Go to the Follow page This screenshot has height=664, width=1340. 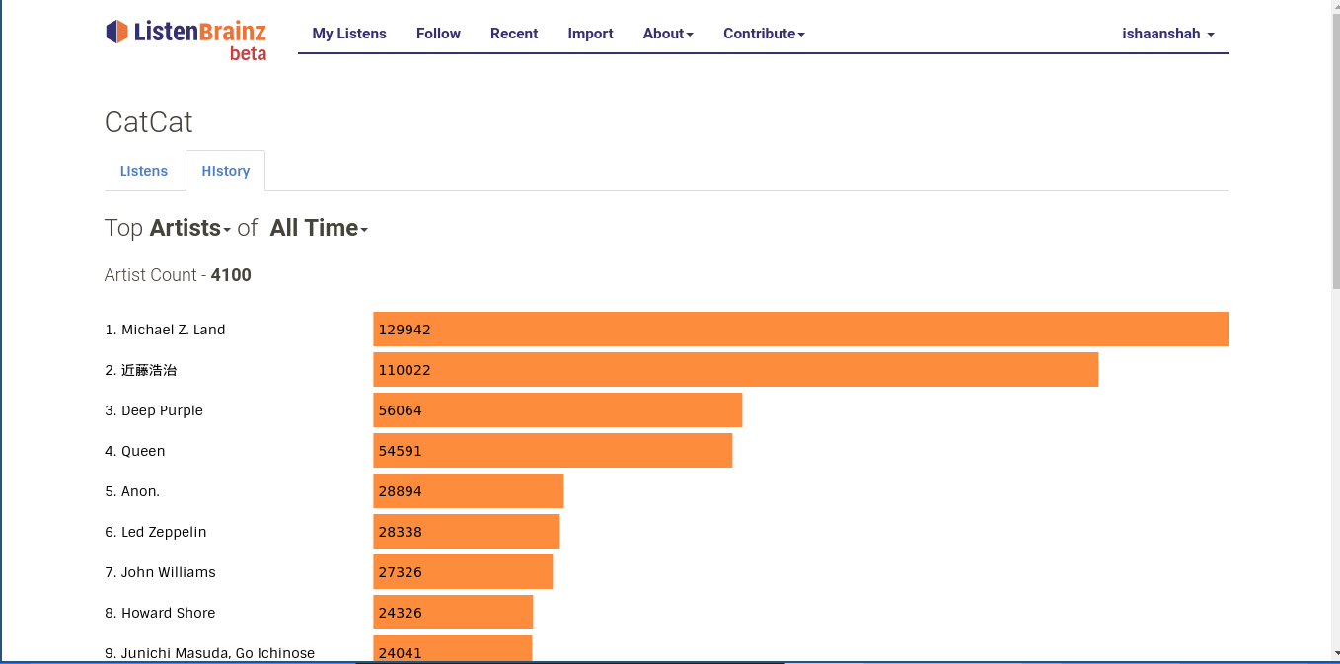pyautogui.click(x=438, y=34)
